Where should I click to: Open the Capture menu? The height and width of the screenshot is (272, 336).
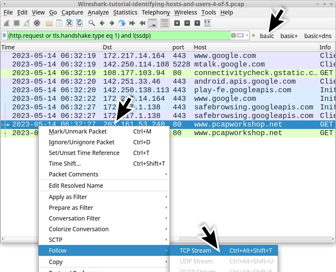point(72,12)
